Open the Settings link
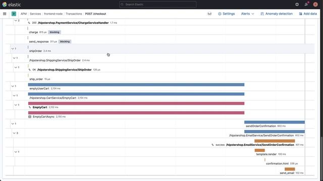 pos(229,14)
